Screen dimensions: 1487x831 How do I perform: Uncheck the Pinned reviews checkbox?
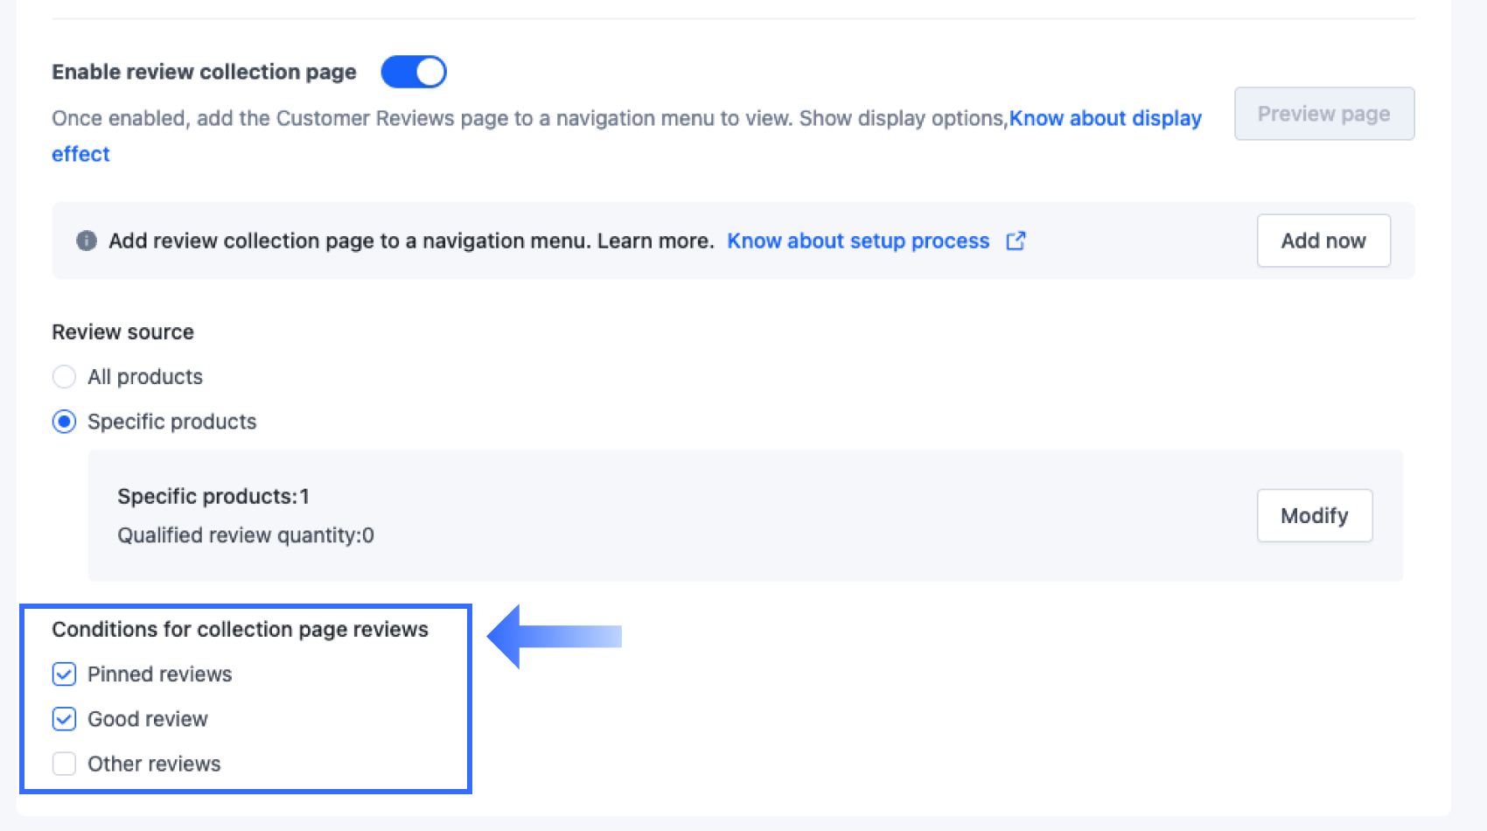64,674
